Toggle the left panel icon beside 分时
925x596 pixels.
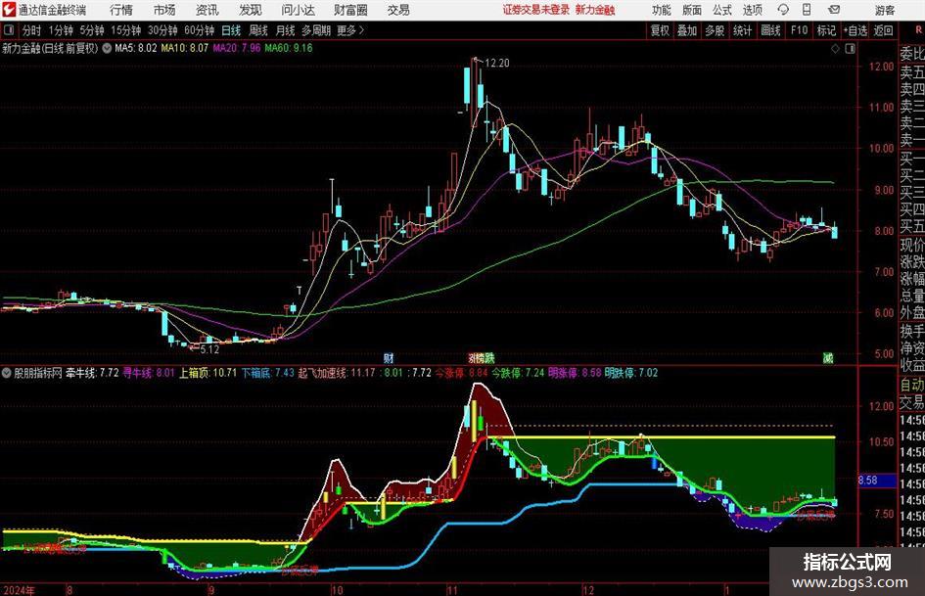(9, 30)
